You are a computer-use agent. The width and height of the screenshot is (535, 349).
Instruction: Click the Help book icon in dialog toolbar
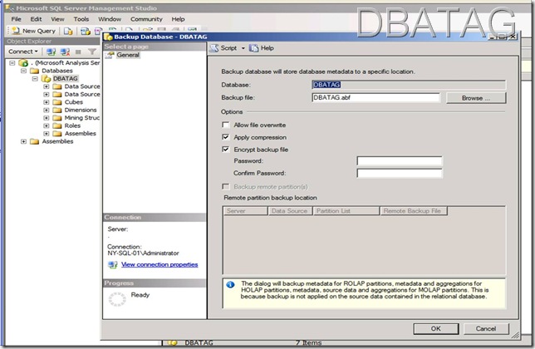254,48
